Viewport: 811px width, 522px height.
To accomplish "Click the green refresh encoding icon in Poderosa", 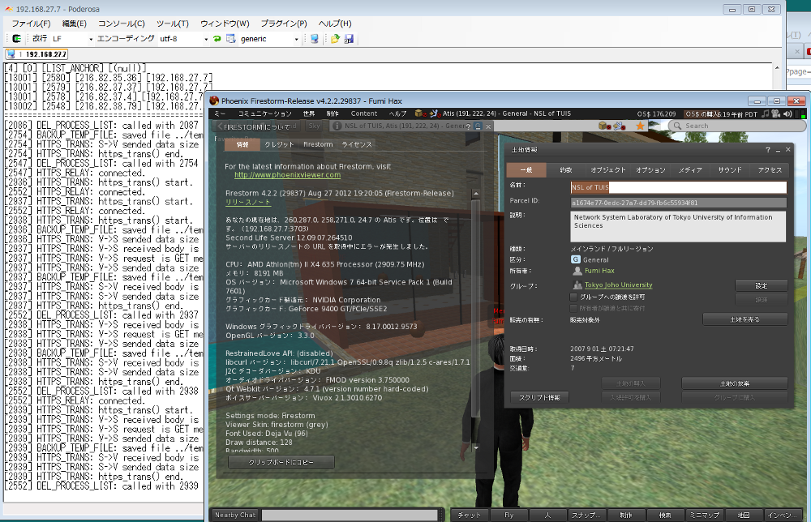I will [217, 39].
